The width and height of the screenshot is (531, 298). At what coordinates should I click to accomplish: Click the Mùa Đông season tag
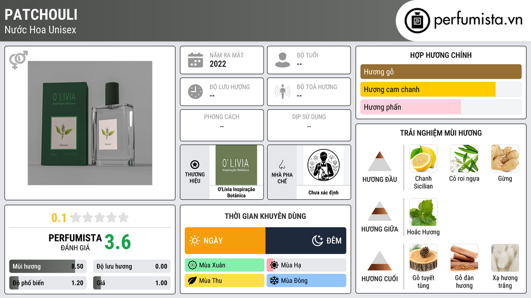(x=306, y=280)
